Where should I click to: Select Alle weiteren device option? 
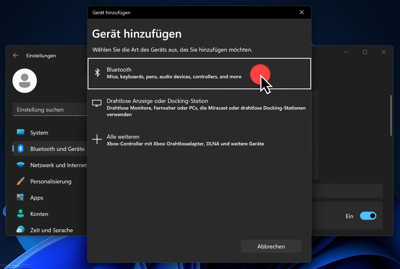coord(199,140)
